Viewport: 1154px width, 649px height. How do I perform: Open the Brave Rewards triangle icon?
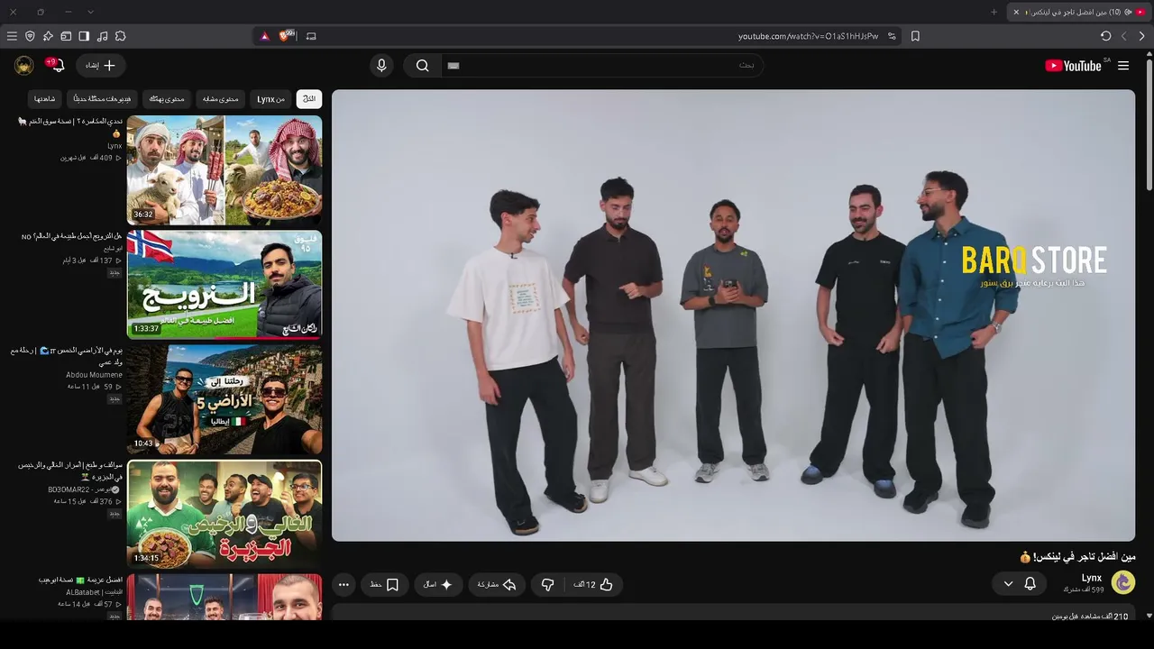265,36
